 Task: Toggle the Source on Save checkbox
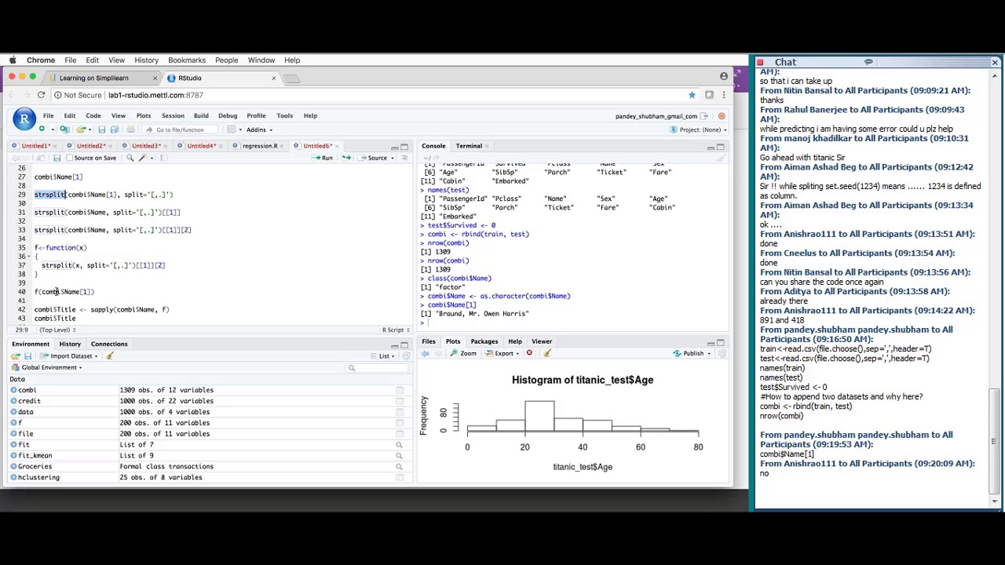point(70,158)
